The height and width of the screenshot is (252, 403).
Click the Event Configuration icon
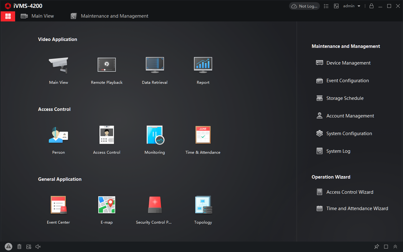(319, 81)
